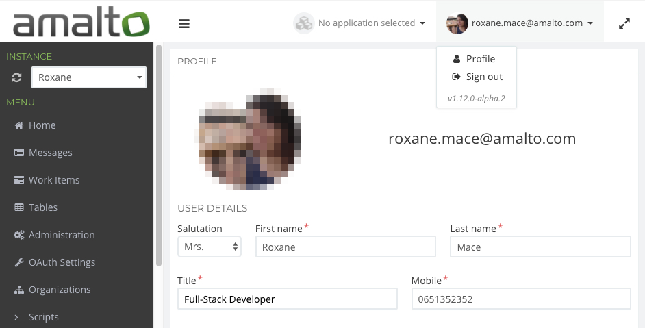This screenshot has height=328, width=645.
Task: Click the Tables grid icon in sidebar
Action: (x=19, y=207)
